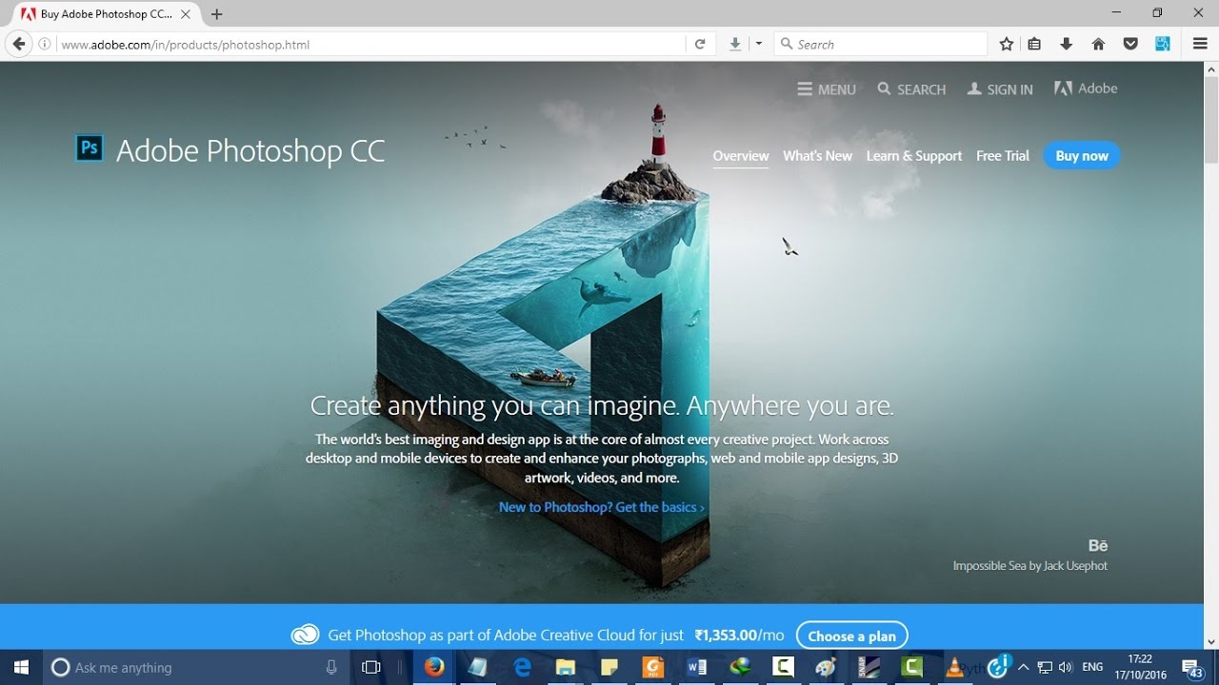Open the What's New tab
The width and height of the screenshot is (1219, 685).
(x=817, y=156)
